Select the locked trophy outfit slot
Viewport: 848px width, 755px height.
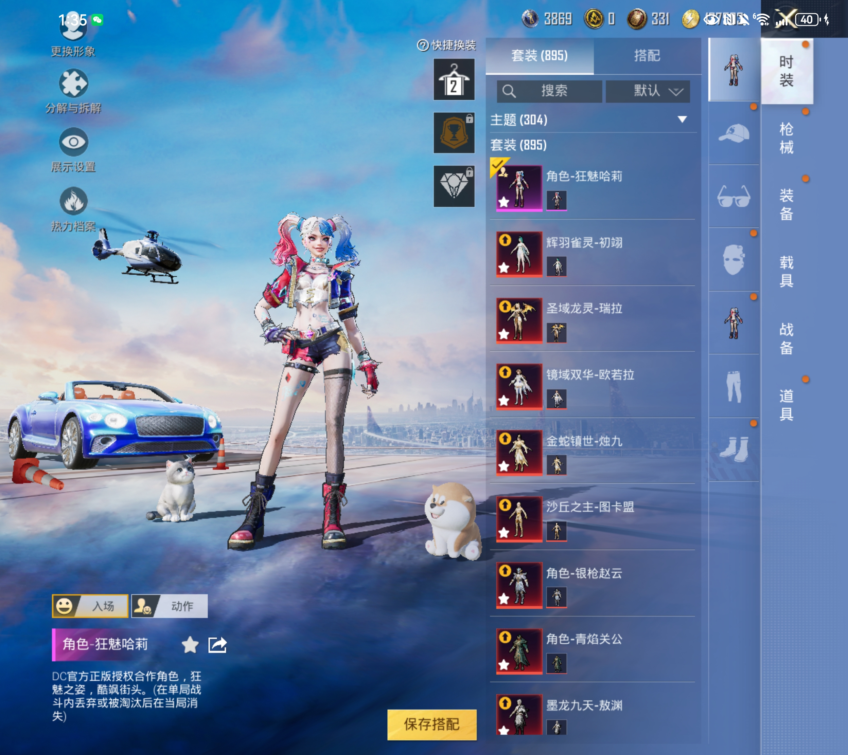[454, 133]
